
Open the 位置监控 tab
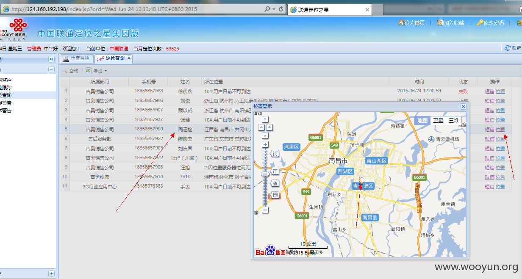(76, 58)
